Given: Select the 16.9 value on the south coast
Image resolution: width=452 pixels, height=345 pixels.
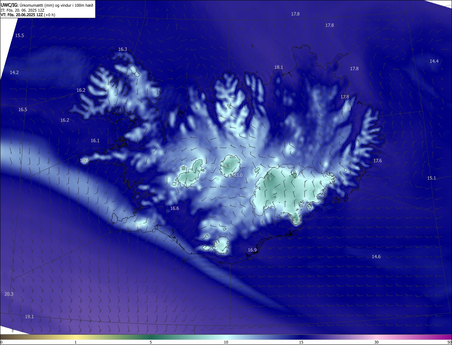Looking at the screenshot, I should pyautogui.click(x=252, y=250).
